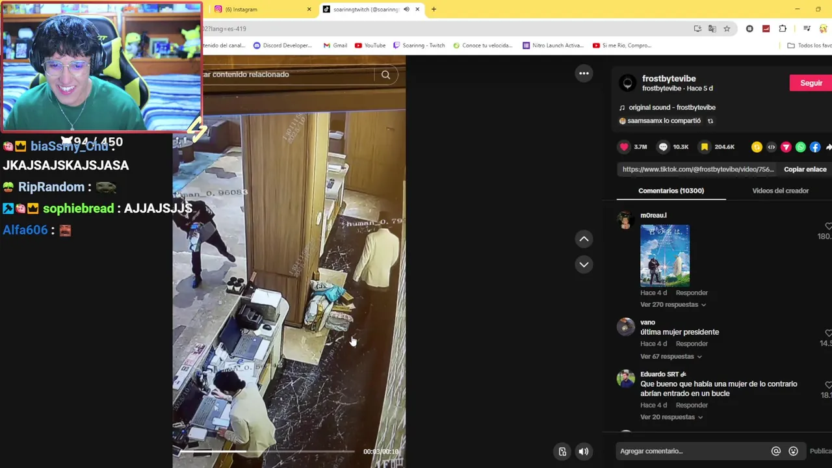The image size is (832, 468).
Task: Open the Si me Rio, Compro bookmark
Action: pyautogui.click(x=621, y=45)
